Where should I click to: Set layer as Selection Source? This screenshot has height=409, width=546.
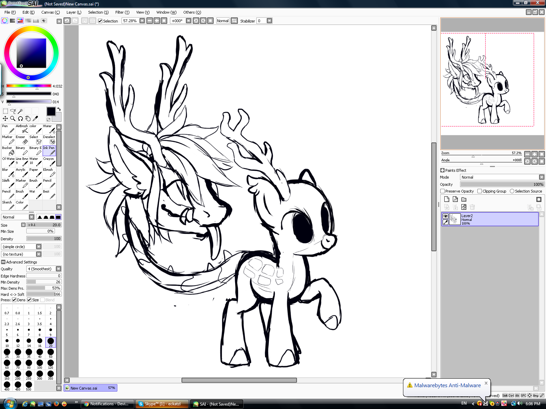click(x=512, y=191)
